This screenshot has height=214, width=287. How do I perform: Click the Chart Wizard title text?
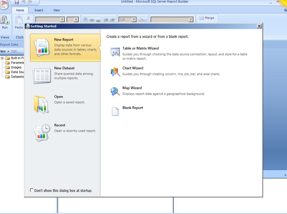tap(133, 68)
